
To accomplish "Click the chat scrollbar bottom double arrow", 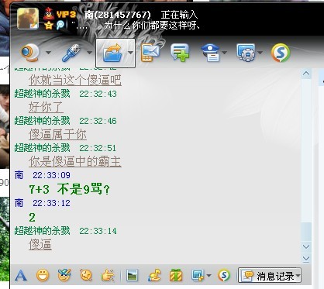I will pos(306,258).
